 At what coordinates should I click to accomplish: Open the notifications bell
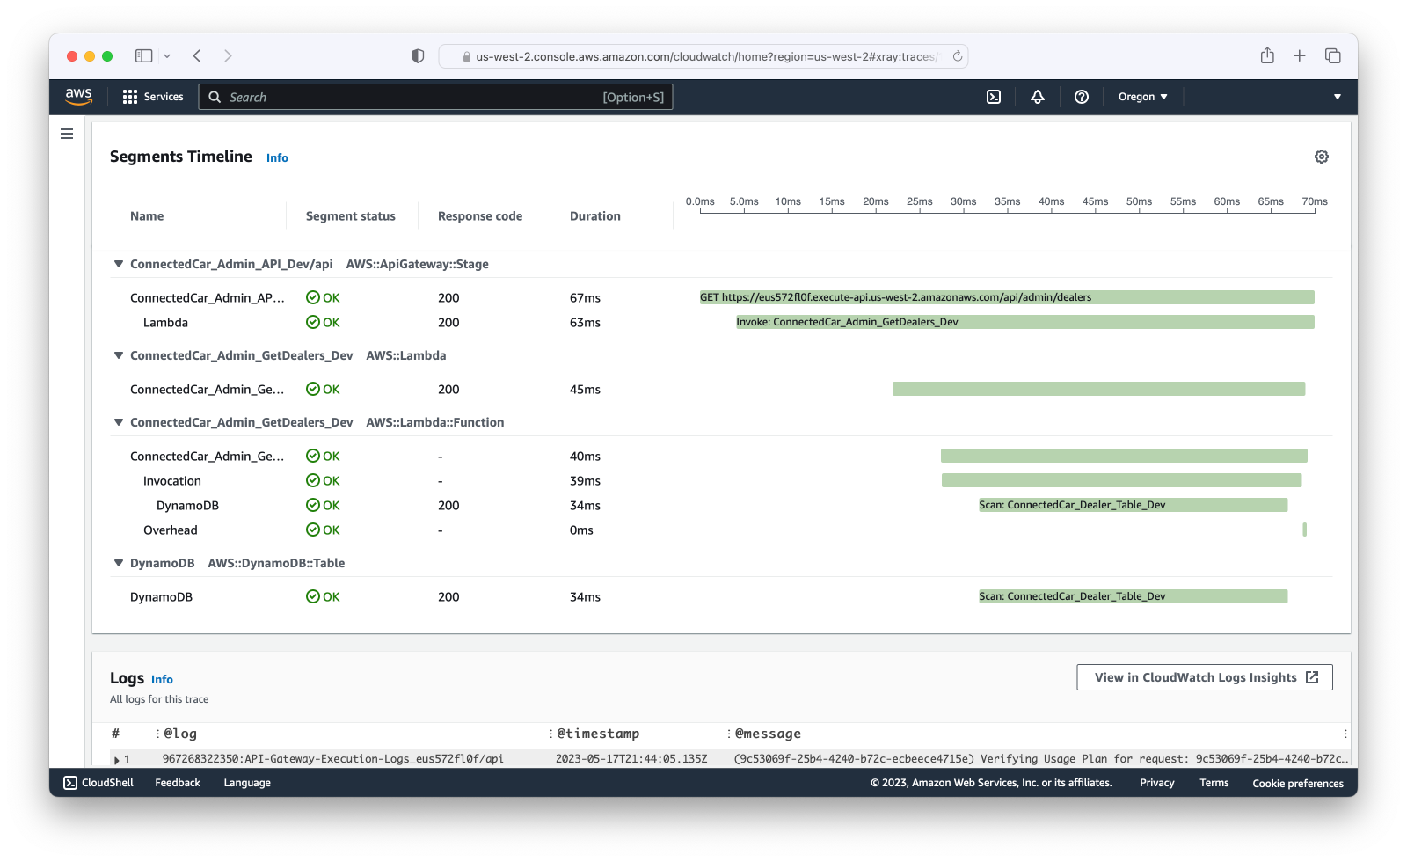click(x=1038, y=97)
